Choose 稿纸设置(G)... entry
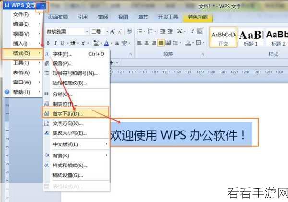Screen dimensions: 288x202 tap(76, 175)
